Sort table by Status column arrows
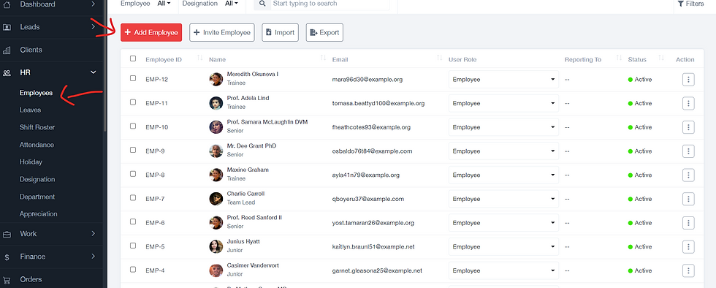The height and width of the screenshot is (288, 716). tap(660, 58)
